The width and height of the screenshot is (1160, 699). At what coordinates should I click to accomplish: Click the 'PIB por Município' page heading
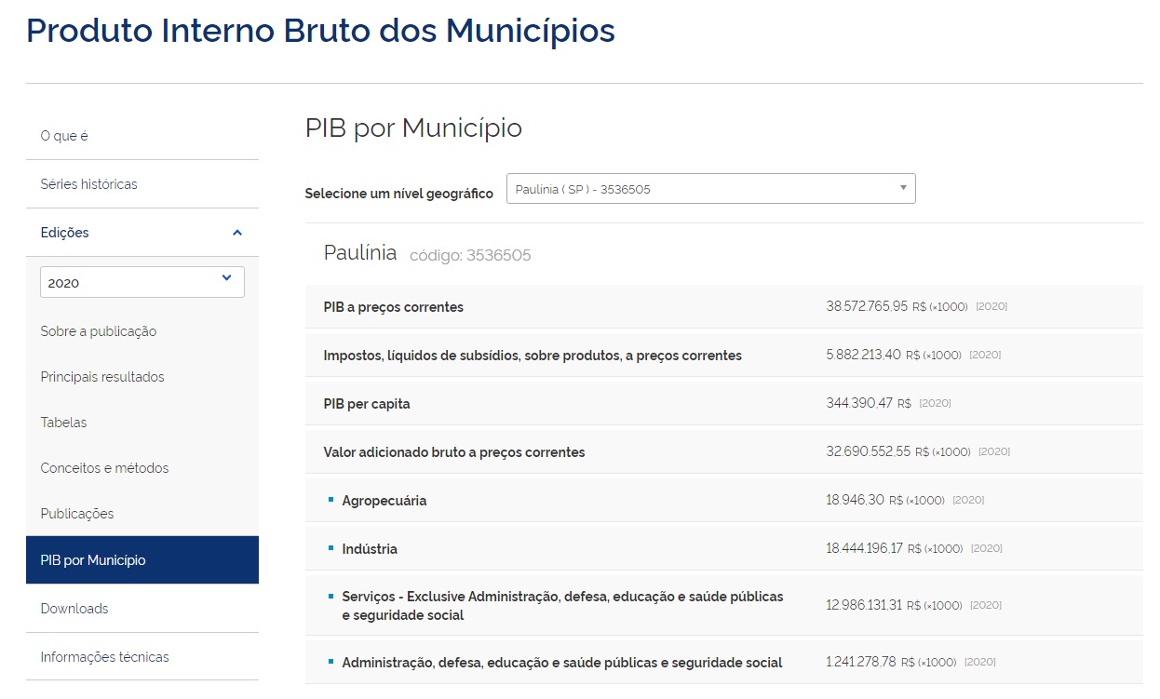[413, 128]
